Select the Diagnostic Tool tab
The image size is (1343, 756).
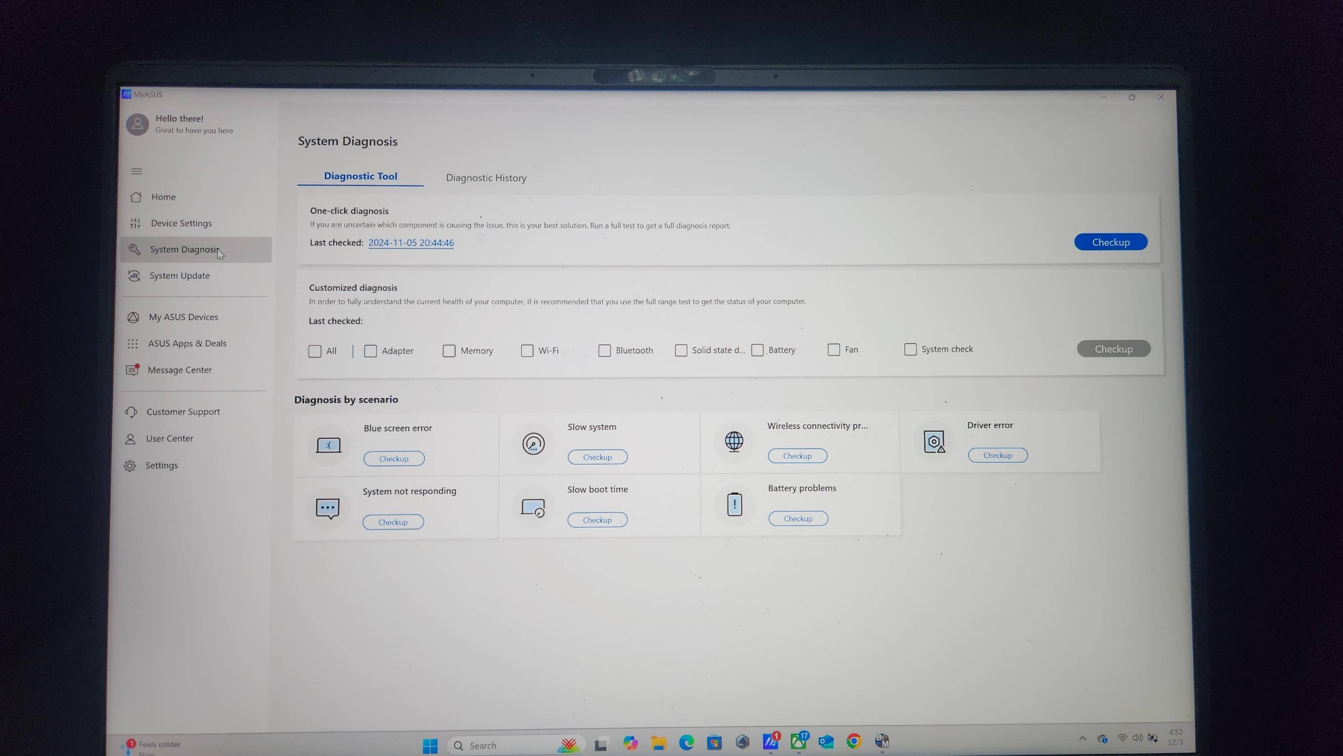coord(360,176)
